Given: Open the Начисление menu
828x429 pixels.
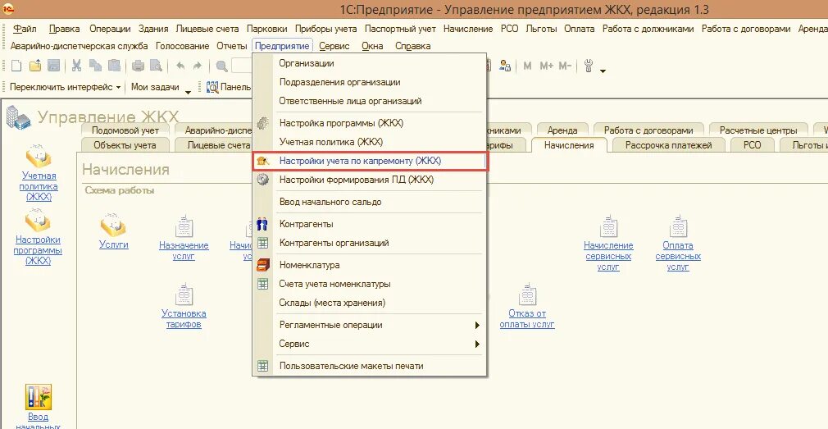Looking at the screenshot, I should click(468, 29).
